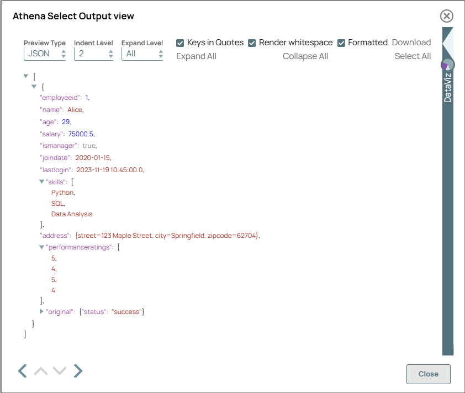
Task: Click the upward navigation arrow at bottom
Action: pyautogui.click(x=41, y=371)
